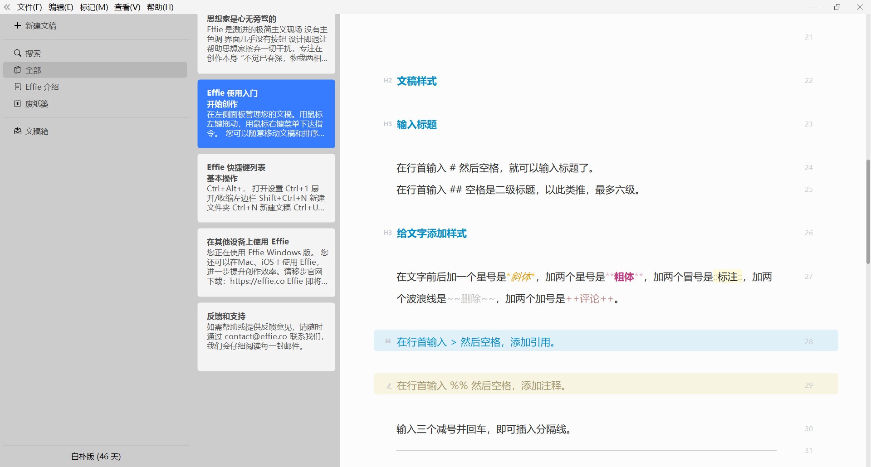The width and height of the screenshot is (871, 467).
Task: Select 全部 in the sidebar
Action: [x=95, y=70]
